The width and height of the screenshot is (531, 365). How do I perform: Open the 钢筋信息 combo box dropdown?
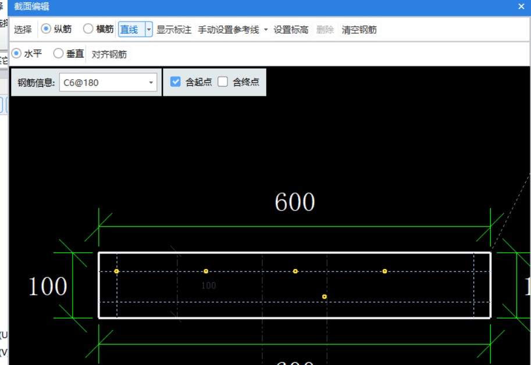[x=151, y=83]
